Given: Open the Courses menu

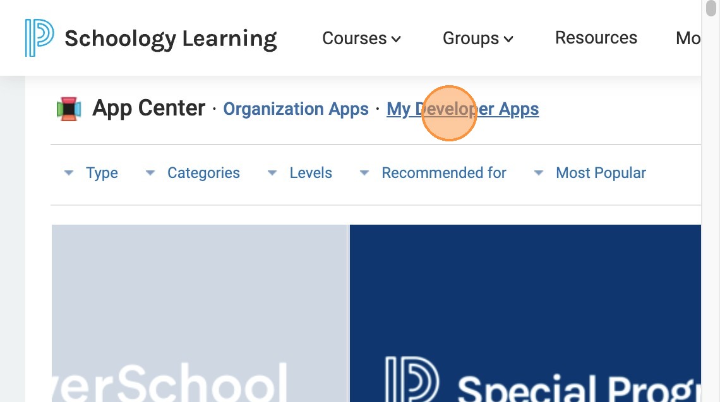Looking at the screenshot, I should pyautogui.click(x=361, y=38).
